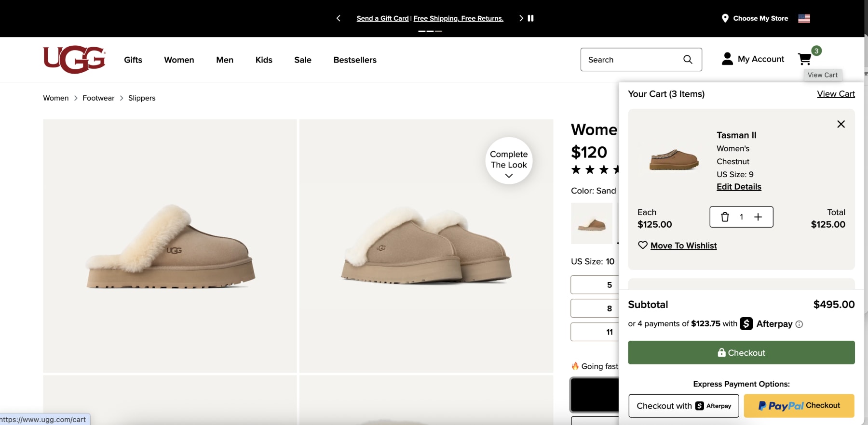Click the green Checkout button
The image size is (868, 425).
coord(741,353)
